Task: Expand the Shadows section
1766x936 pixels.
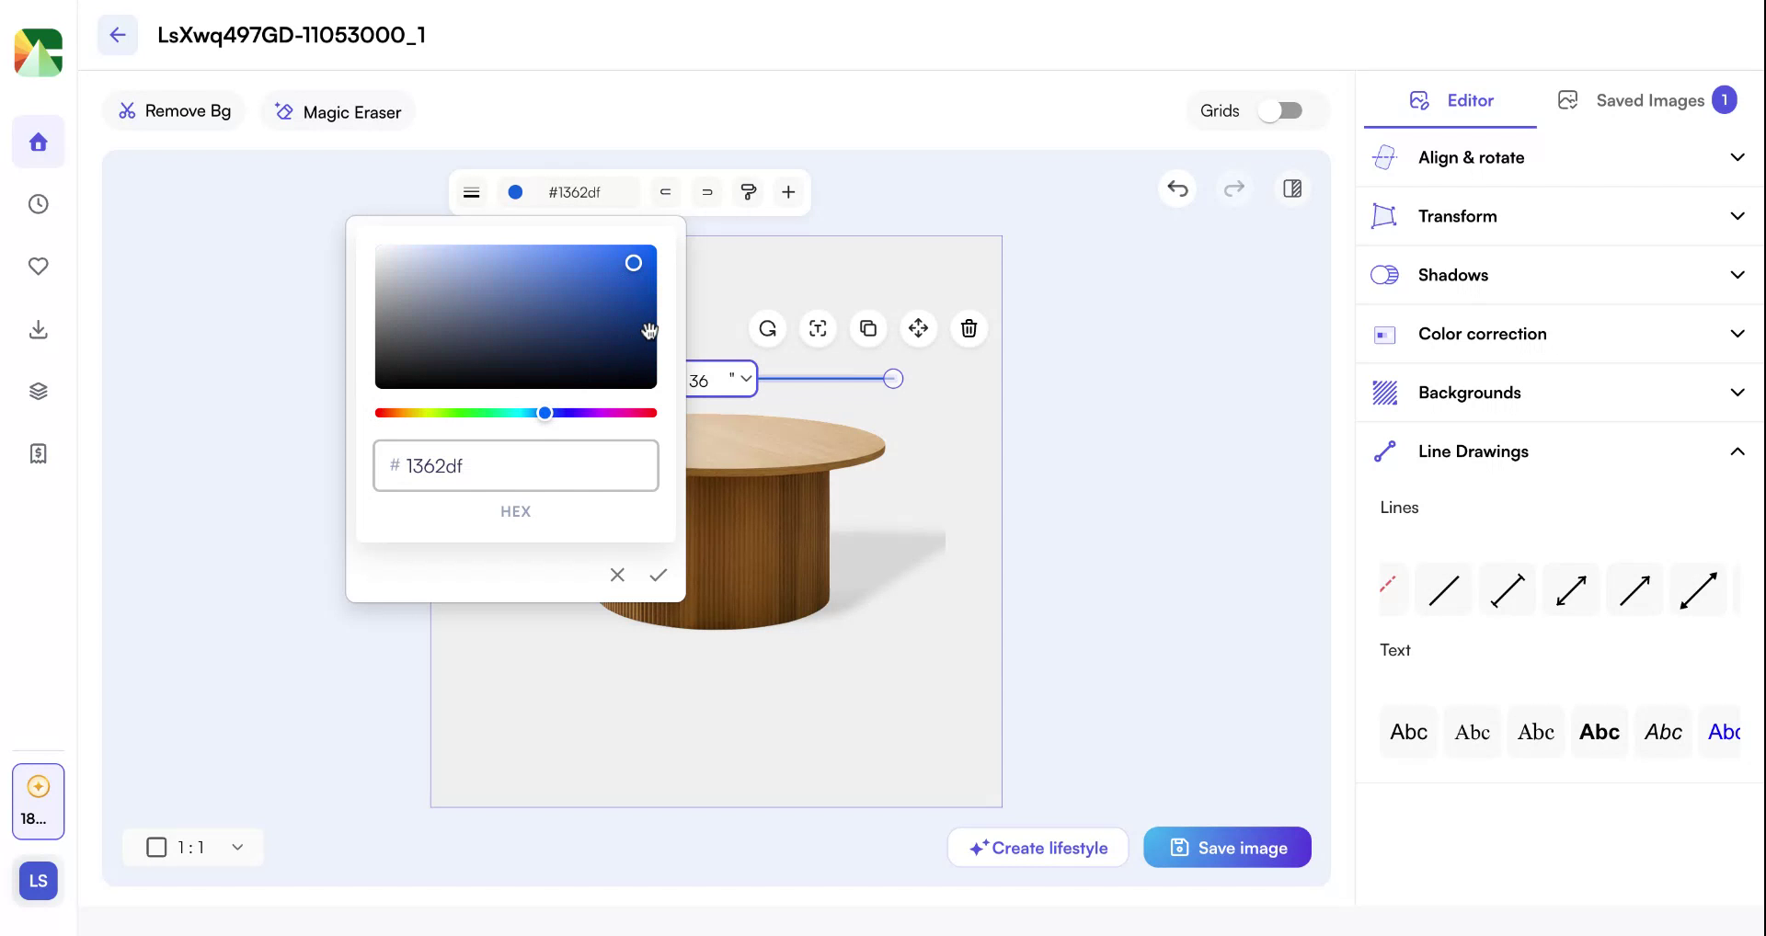Action: [x=1557, y=274]
